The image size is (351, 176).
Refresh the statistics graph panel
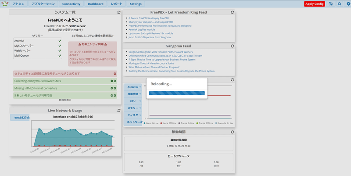tap(233, 80)
